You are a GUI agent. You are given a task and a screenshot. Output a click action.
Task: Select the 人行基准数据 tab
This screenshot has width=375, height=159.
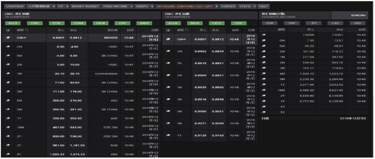pyautogui.click(x=39, y=7)
